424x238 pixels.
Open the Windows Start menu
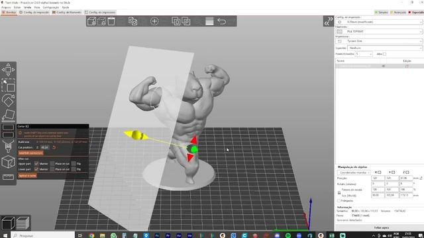click(x=5, y=235)
